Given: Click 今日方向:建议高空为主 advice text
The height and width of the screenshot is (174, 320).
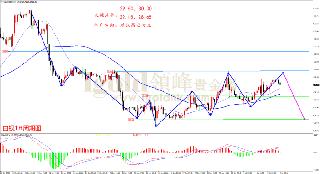Looking at the screenshot, I should (x=123, y=25).
